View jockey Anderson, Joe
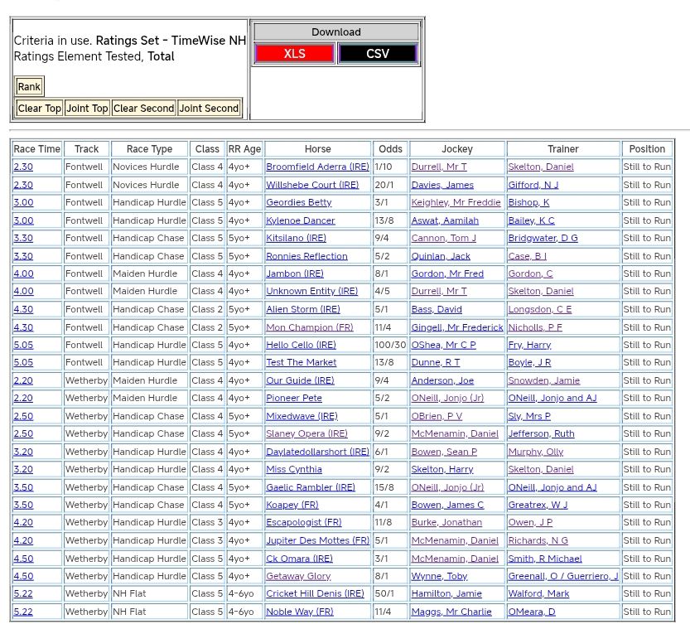The image size is (690, 634). (442, 380)
